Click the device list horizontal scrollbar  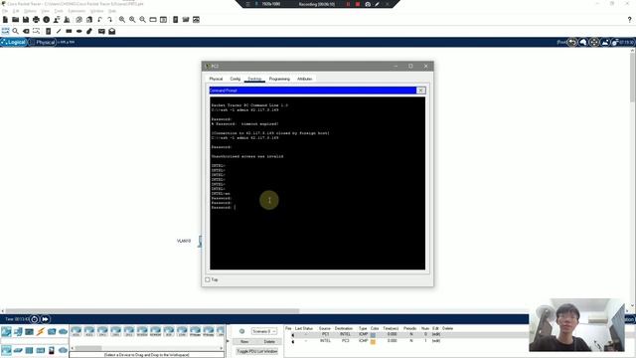click(x=147, y=348)
